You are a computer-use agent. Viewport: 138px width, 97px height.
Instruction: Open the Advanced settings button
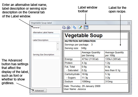pos(39,91)
